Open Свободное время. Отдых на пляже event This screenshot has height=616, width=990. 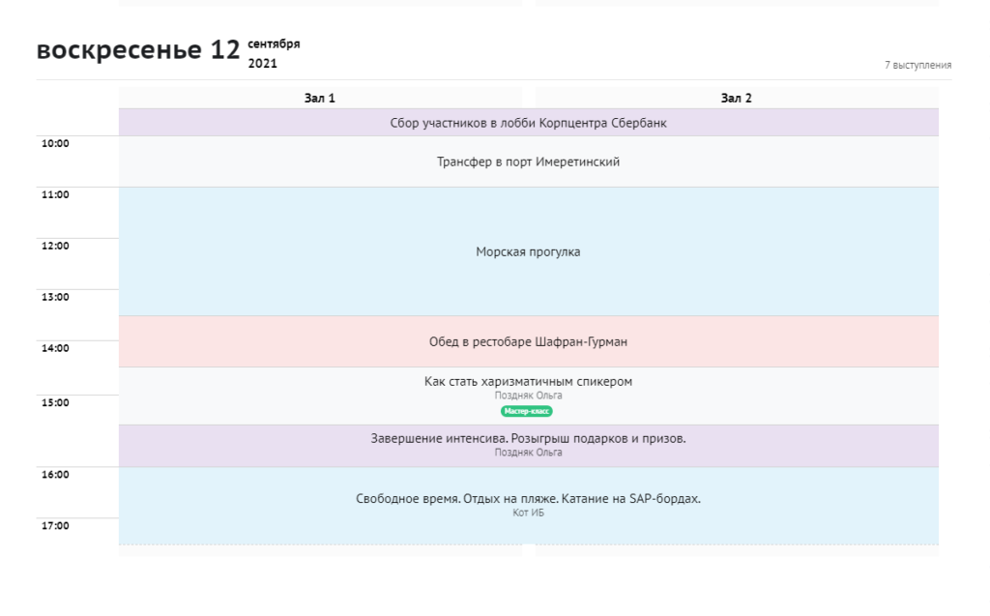[528, 499]
